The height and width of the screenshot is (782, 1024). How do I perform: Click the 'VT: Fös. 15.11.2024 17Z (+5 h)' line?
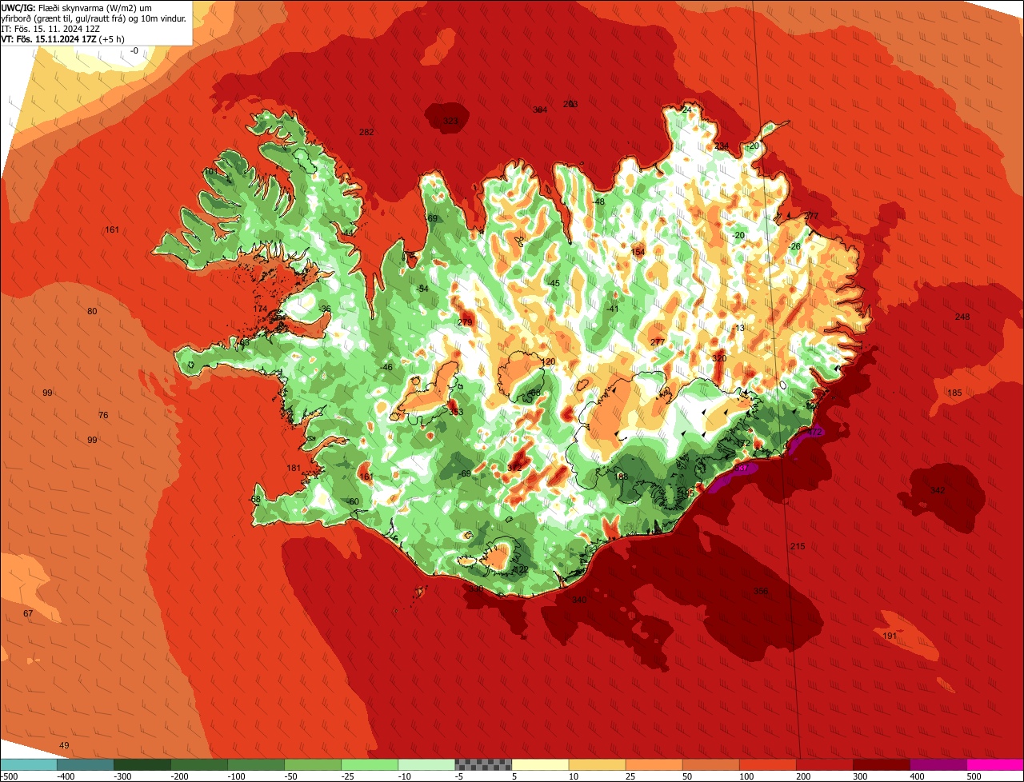click(x=63, y=38)
